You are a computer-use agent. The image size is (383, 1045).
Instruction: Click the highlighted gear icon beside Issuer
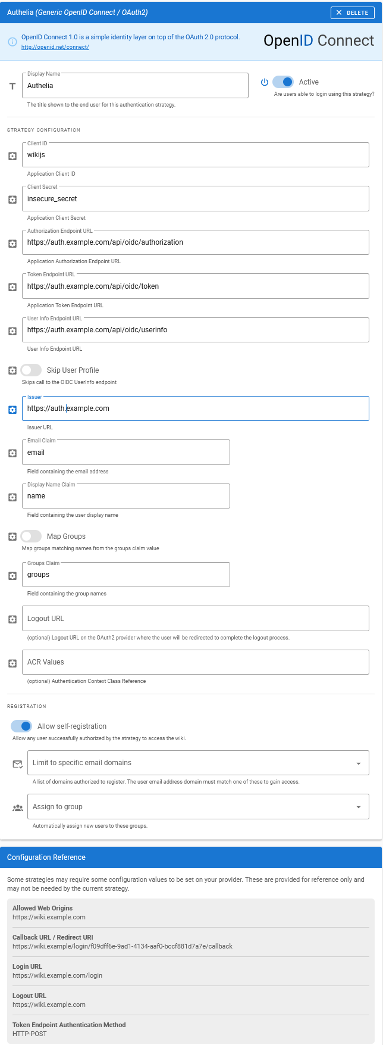coord(12,410)
